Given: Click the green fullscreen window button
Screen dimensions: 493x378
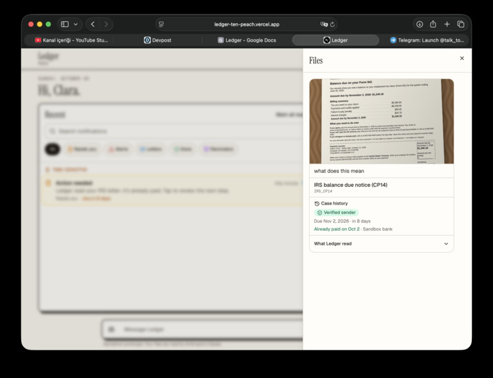Looking at the screenshot, I should [x=48, y=24].
